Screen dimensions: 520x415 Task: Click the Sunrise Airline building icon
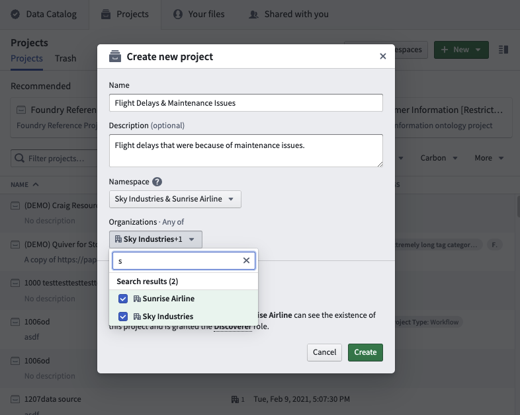click(137, 299)
